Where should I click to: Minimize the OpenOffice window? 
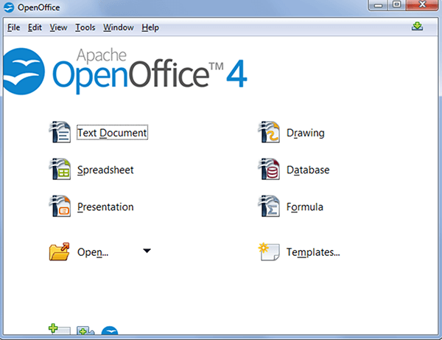pyautogui.click(x=379, y=6)
